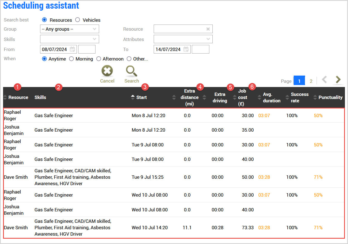Image resolution: width=348 pixels, height=244 pixels.
Task: Go to next page arrow
Action: [x=338, y=80]
